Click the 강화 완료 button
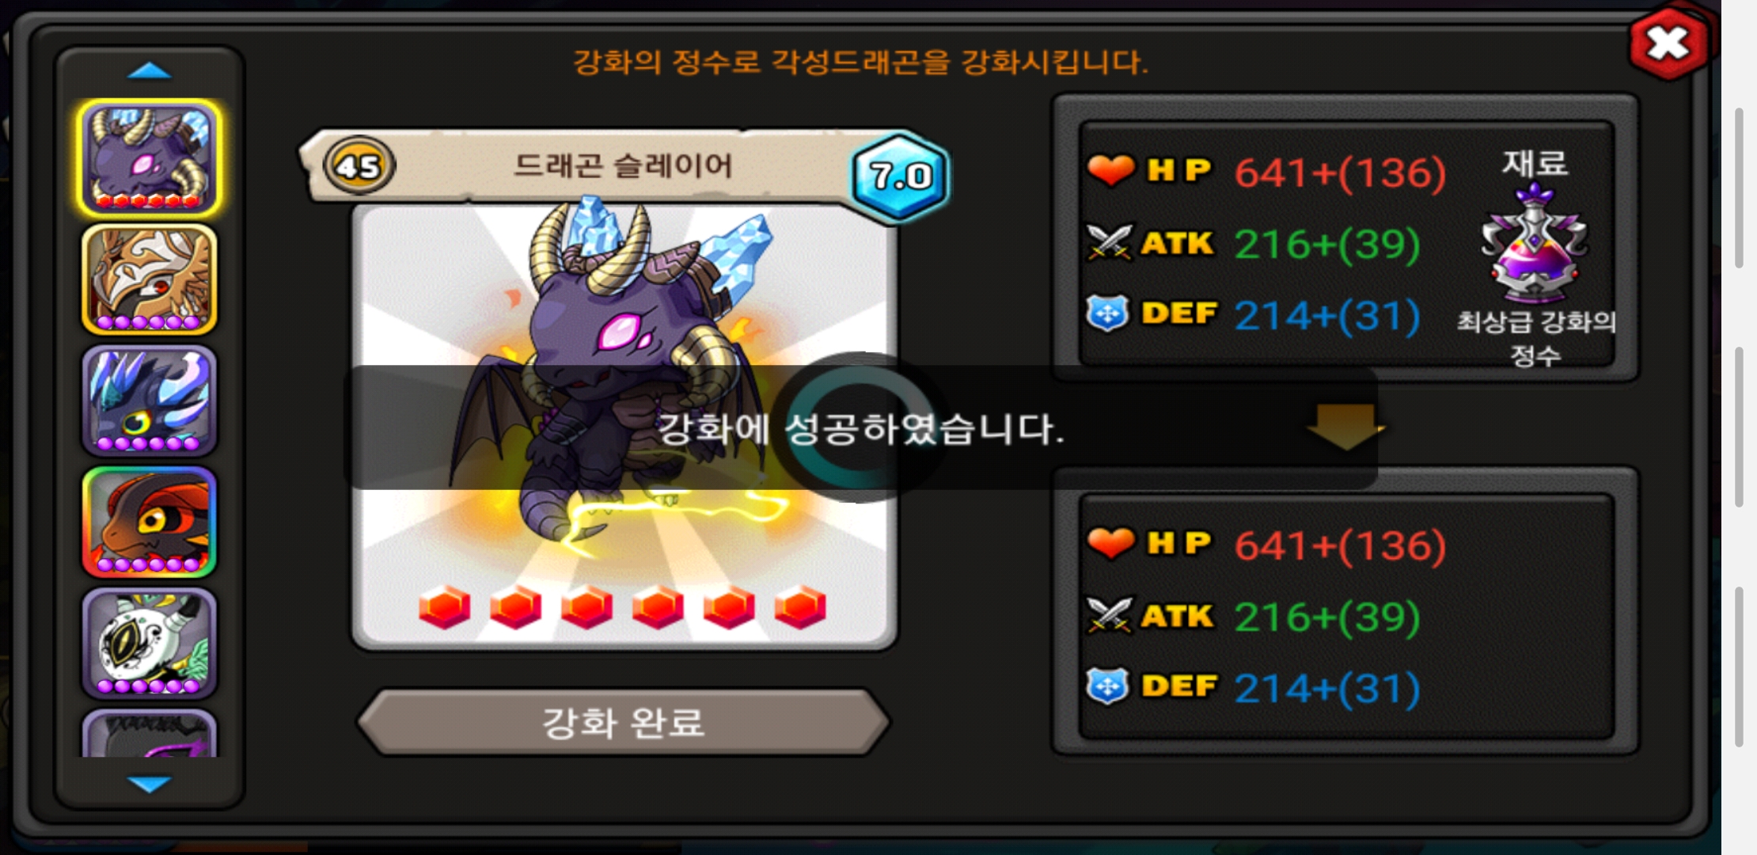 coord(624,722)
